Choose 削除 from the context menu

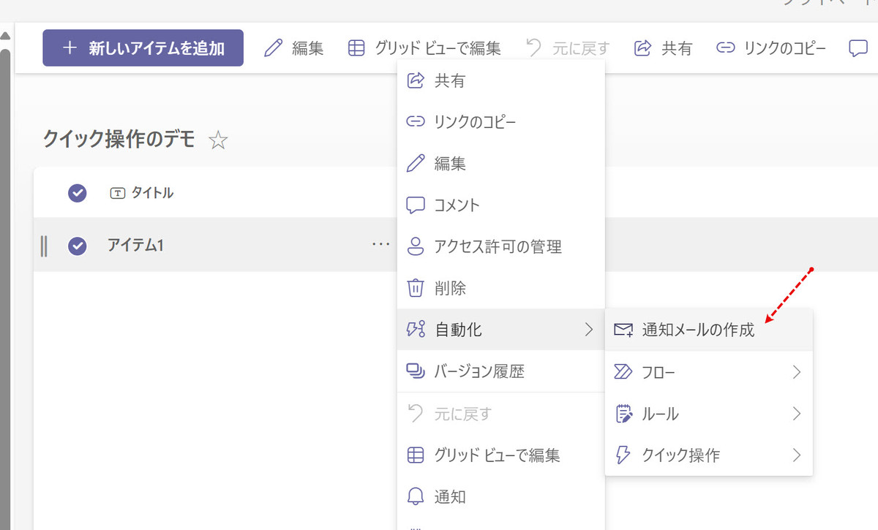pyautogui.click(x=501, y=289)
